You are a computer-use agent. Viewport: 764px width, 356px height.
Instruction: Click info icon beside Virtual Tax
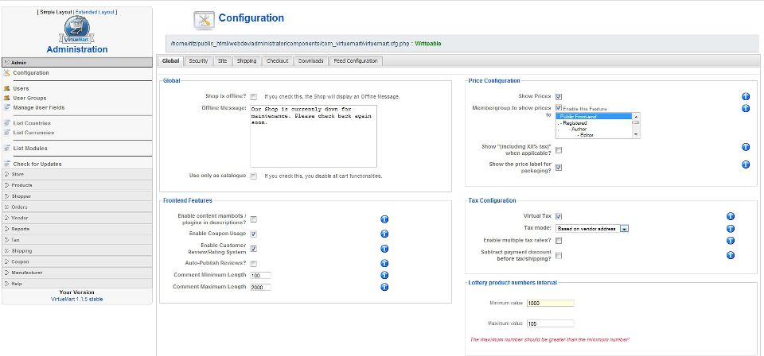pyautogui.click(x=731, y=215)
